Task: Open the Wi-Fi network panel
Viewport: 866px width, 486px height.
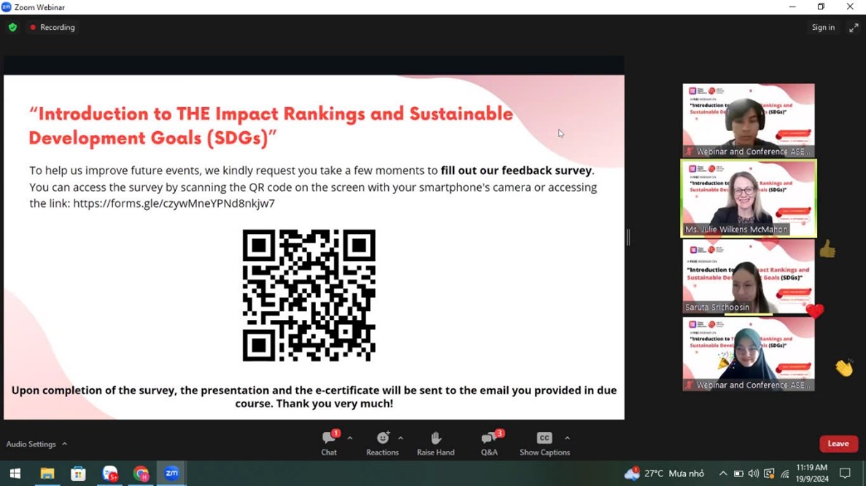Action: coord(785,474)
